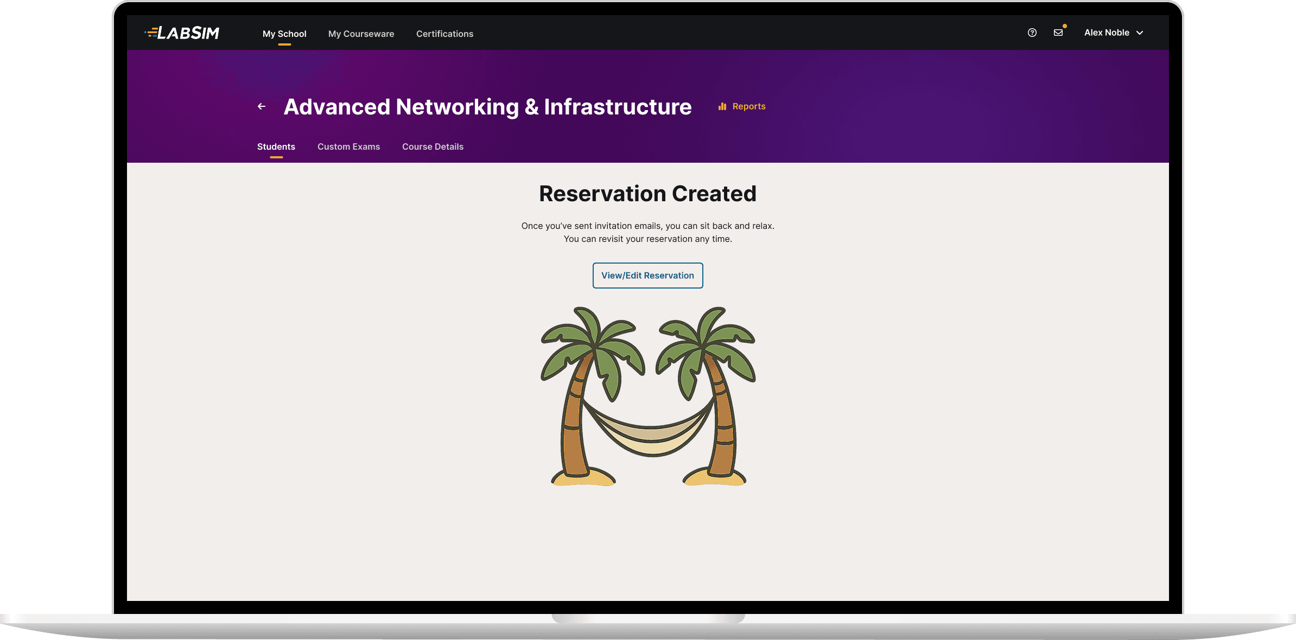Navigate to Certifications
This screenshot has height=640, width=1296.
coord(444,34)
